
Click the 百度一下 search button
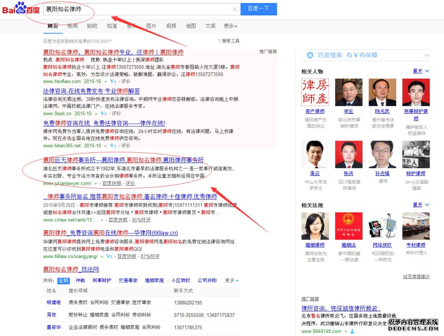tap(259, 9)
